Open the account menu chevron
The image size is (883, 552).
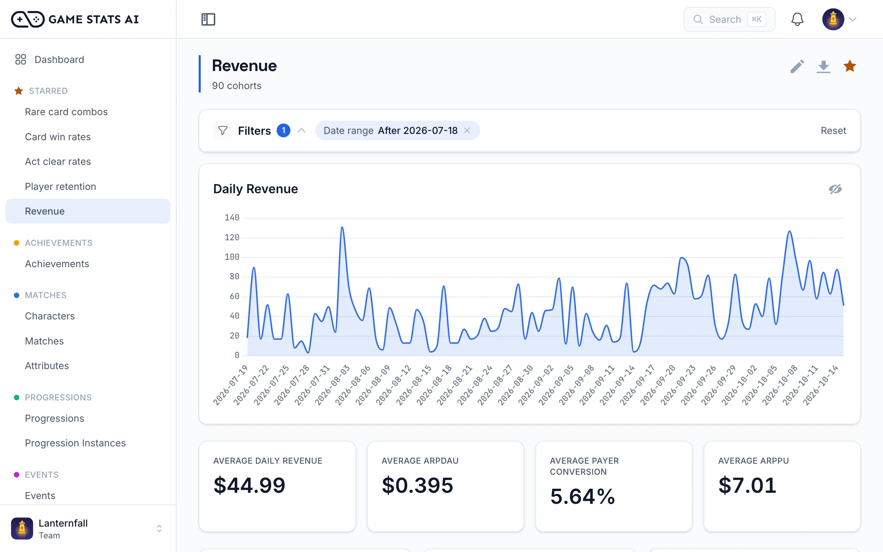(x=853, y=19)
